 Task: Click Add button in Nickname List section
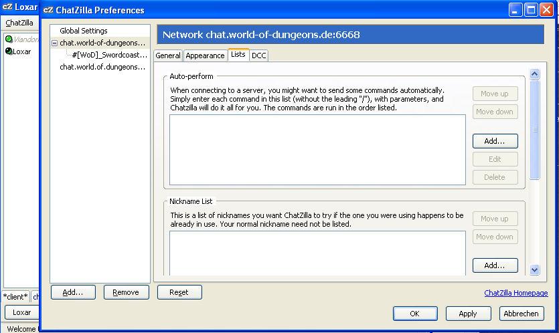point(495,265)
